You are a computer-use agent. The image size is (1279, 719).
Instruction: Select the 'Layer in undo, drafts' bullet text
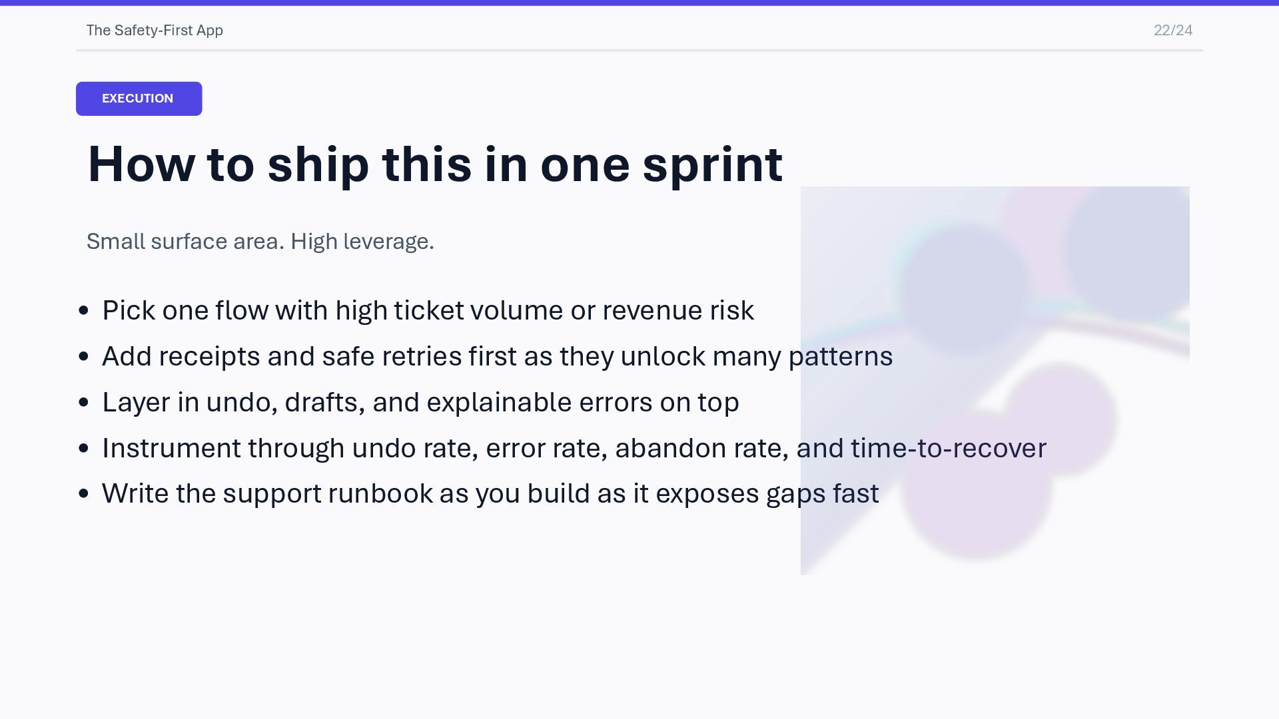point(420,402)
